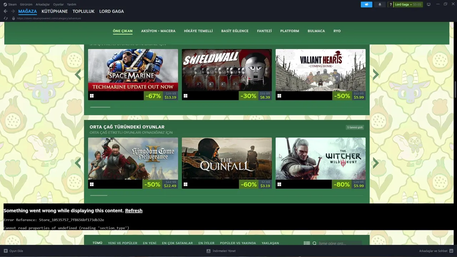This screenshot has height=257, width=457.
Task: Select the FANTEZİ category tab
Action: 264,31
